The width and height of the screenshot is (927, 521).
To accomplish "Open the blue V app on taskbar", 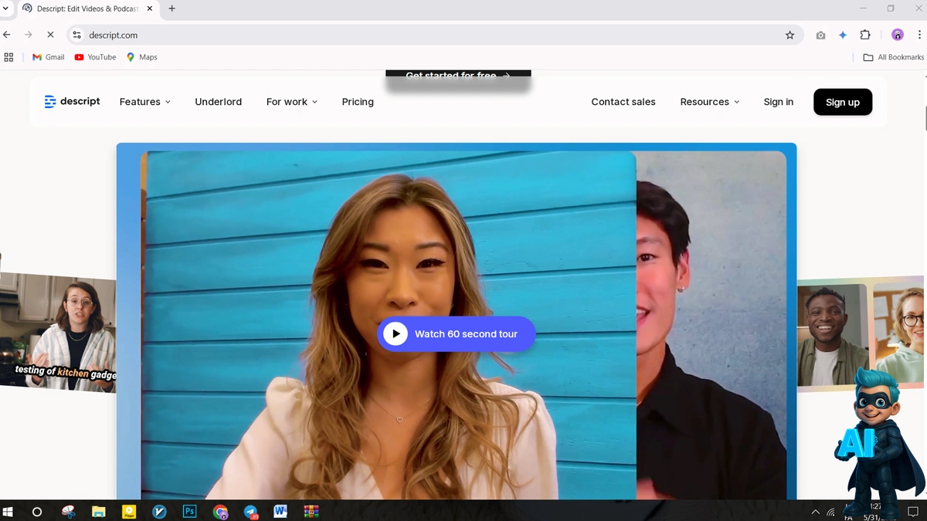I will [x=159, y=511].
